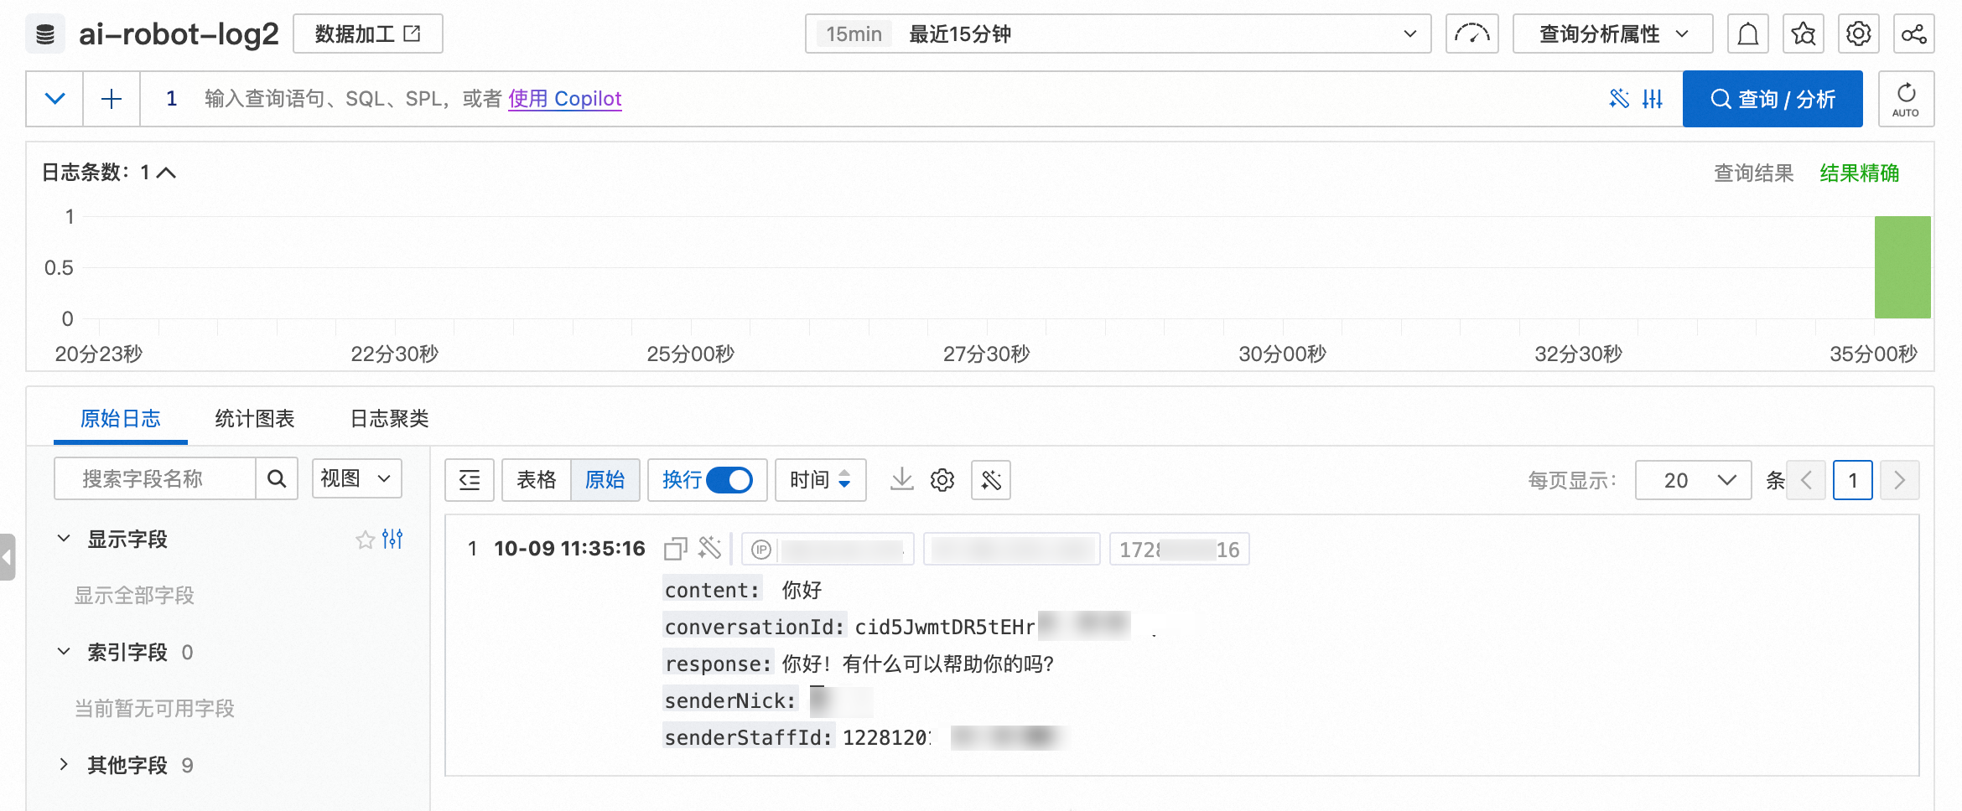Collapse the 日志条数 histogram chevron
The image size is (1962, 811).
click(x=167, y=173)
